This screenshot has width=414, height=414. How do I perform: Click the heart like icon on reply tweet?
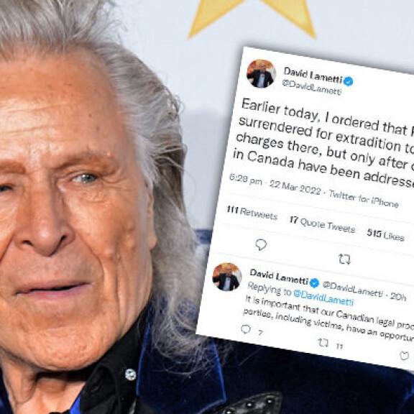pos(404,356)
